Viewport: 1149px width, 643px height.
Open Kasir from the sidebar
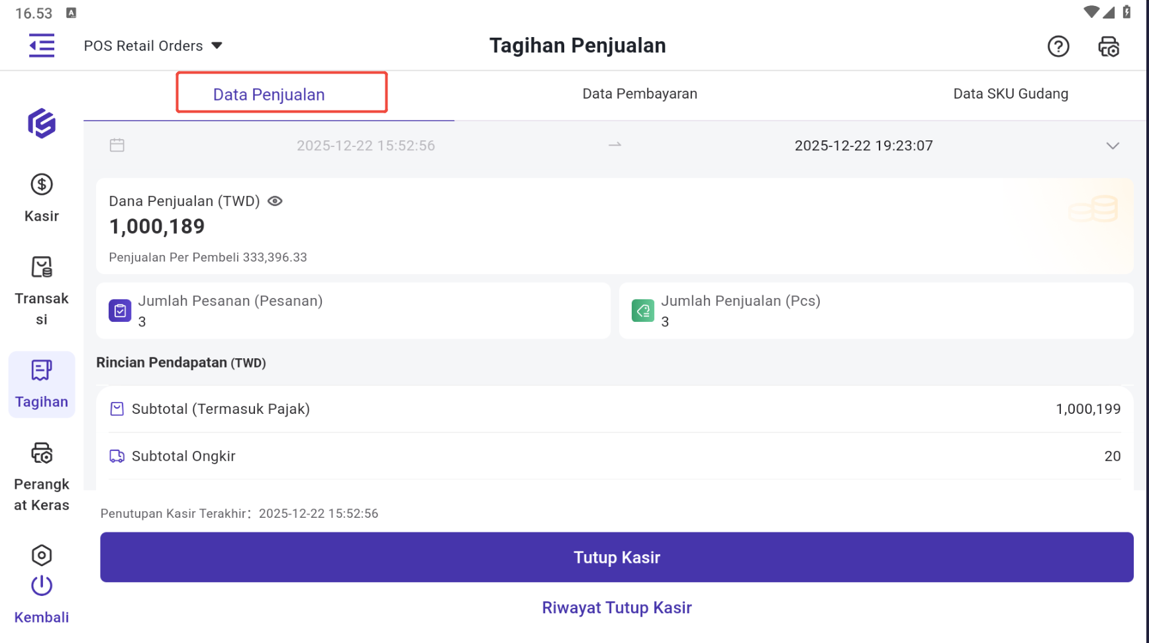pyautogui.click(x=42, y=198)
